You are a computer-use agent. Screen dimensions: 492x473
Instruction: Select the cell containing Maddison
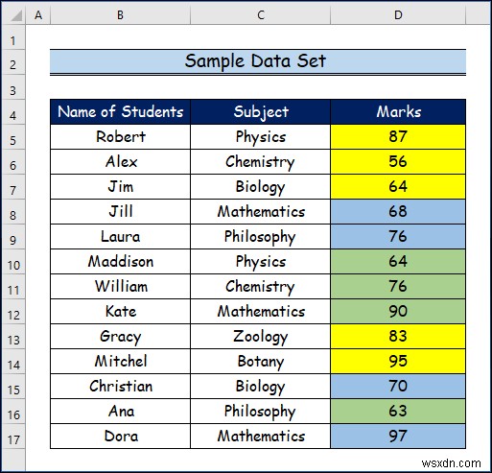(120, 262)
